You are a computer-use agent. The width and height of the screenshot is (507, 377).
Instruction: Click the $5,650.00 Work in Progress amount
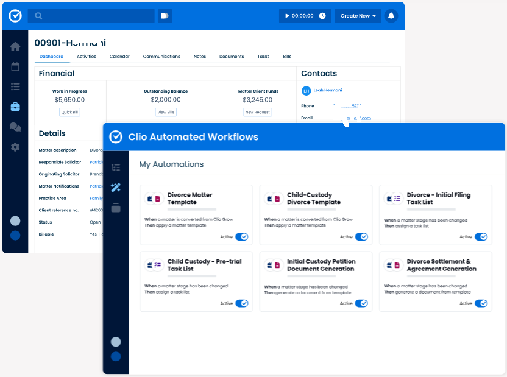pos(69,100)
